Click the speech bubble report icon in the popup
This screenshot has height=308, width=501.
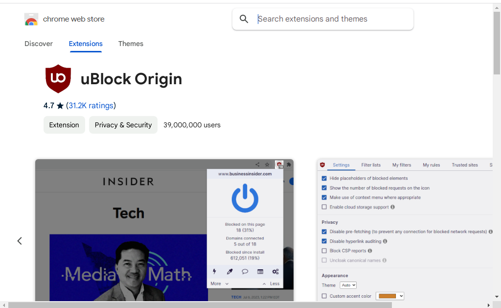[245, 272]
